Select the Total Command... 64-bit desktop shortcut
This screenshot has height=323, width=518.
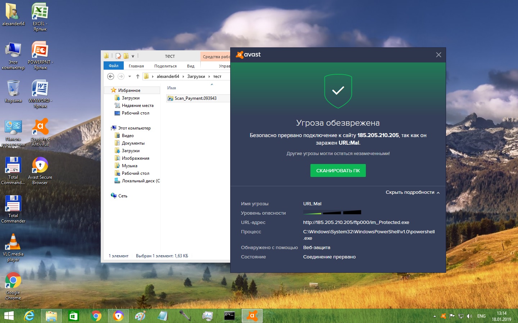tap(13, 171)
